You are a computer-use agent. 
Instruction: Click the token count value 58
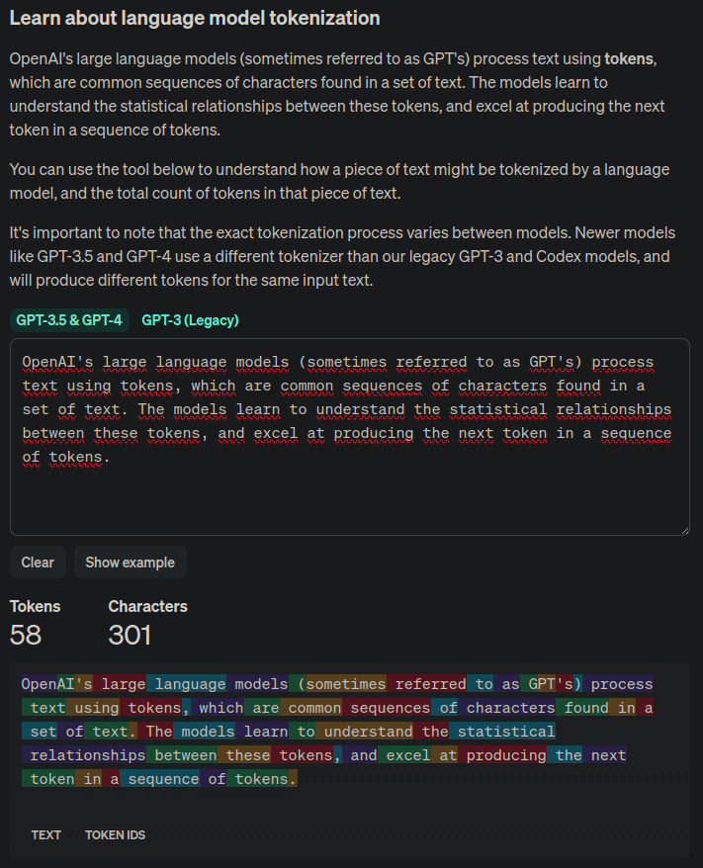click(x=26, y=635)
